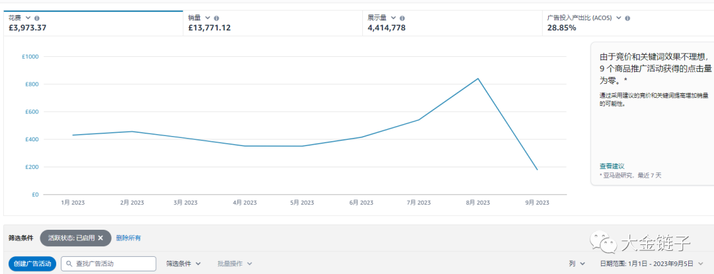Expand the 展示量 metric selector chevron
The width and height of the screenshot is (714, 274).
pyautogui.click(x=393, y=18)
